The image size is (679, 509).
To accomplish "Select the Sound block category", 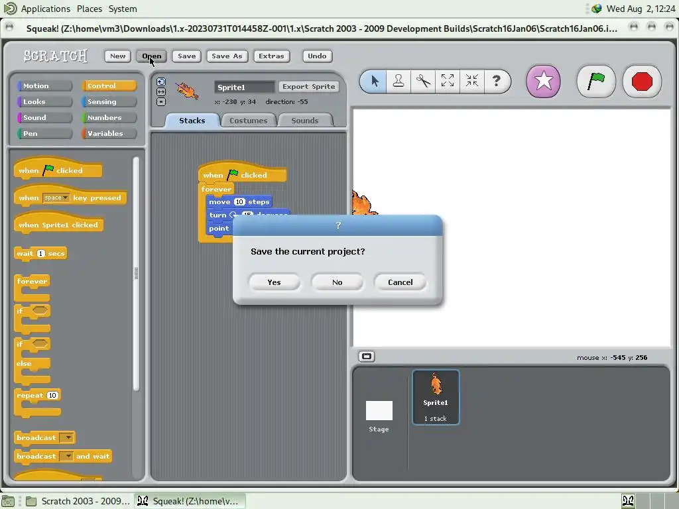I will pyautogui.click(x=44, y=117).
